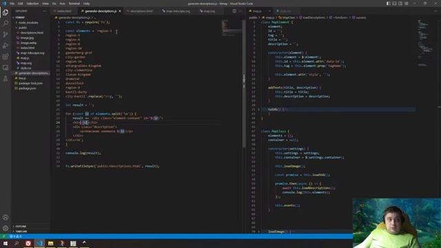441x248 pixels.
Task: Click the left editor's vertical scrollbar
Action: [244, 83]
